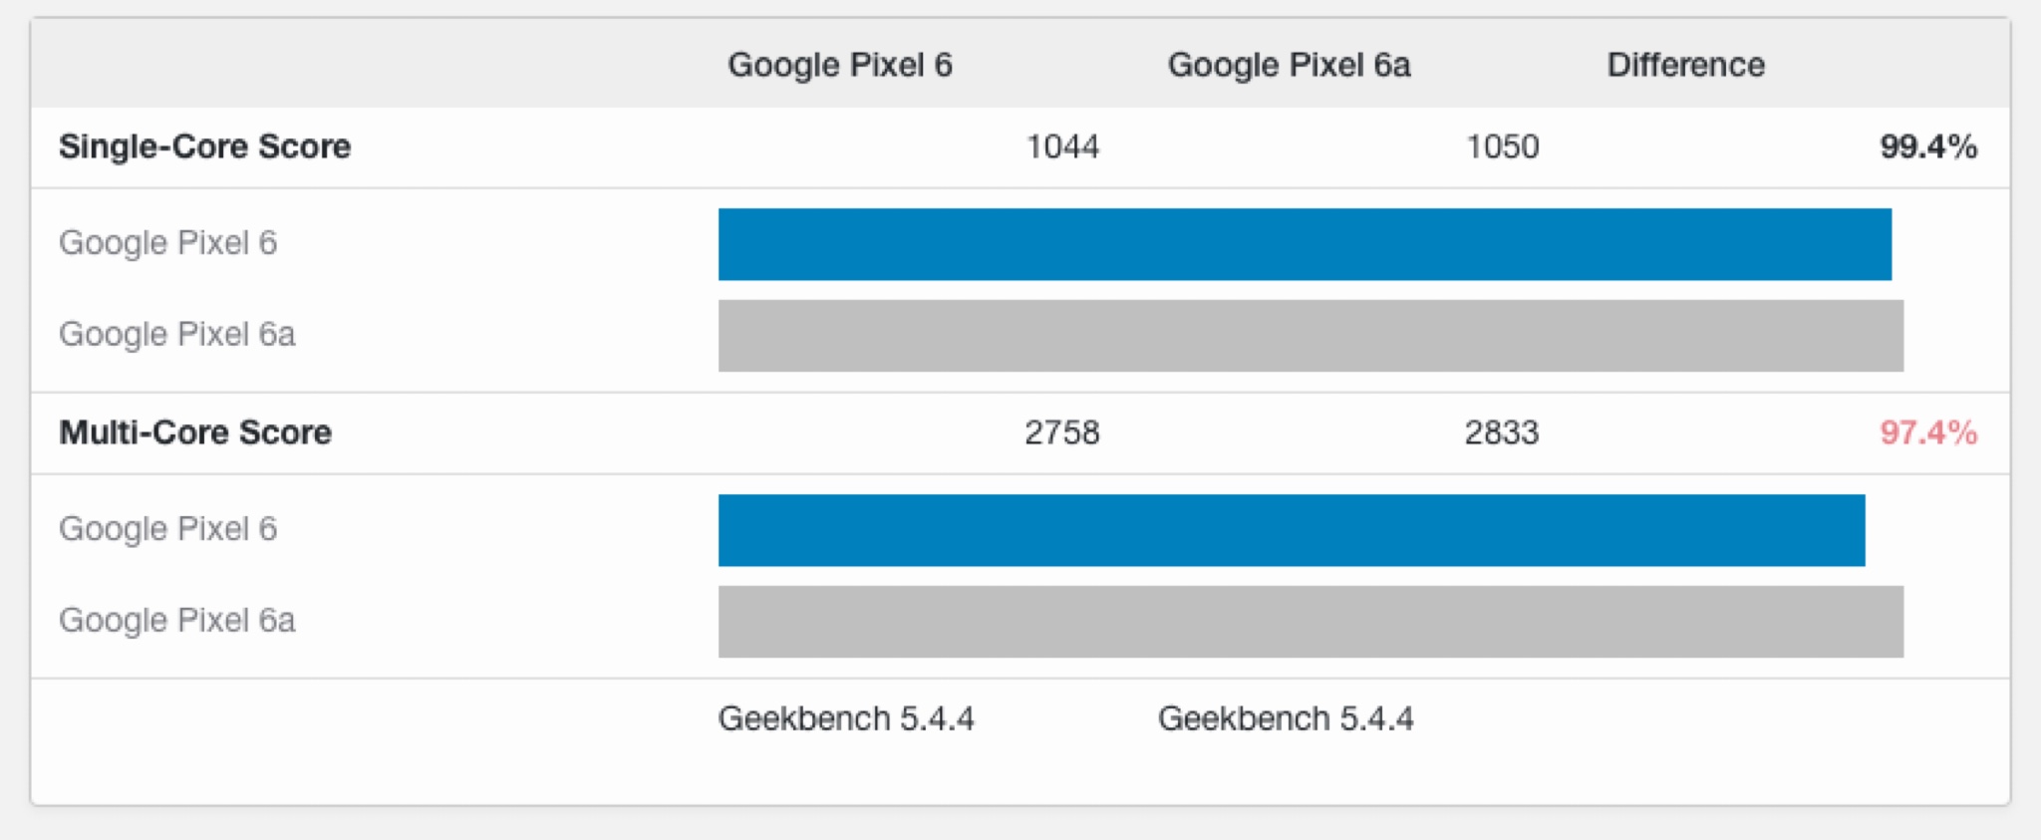2041x840 pixels.
Task: Select the Single-Core Score row label
Action: [x=204, y=146]
